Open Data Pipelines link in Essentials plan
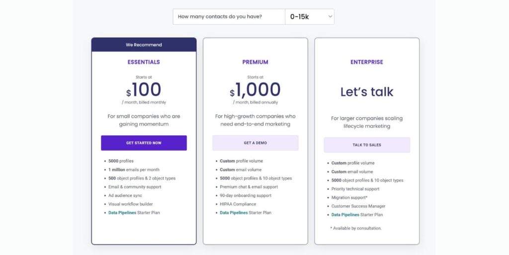Image resolution: width=509 pixels, height=255 pixels. 122,213
